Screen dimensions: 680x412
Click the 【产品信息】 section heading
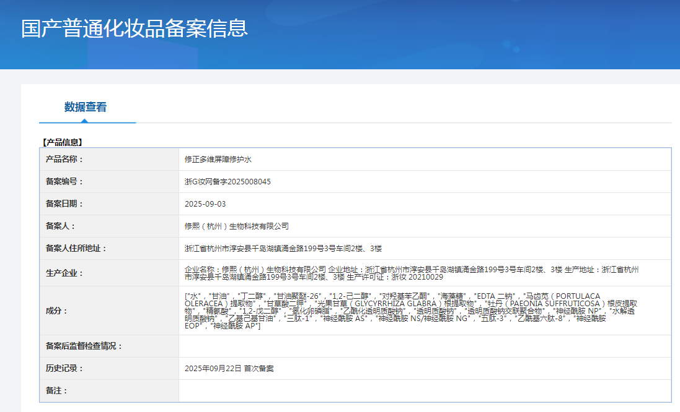click(x=62, y=142)
